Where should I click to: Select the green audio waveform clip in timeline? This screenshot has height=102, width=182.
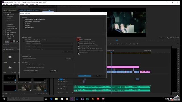point(112,88)
